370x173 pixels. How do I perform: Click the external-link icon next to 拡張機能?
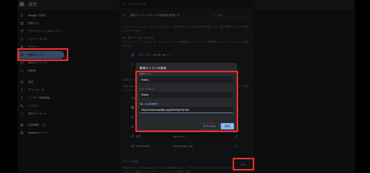(x=44, y=125)
